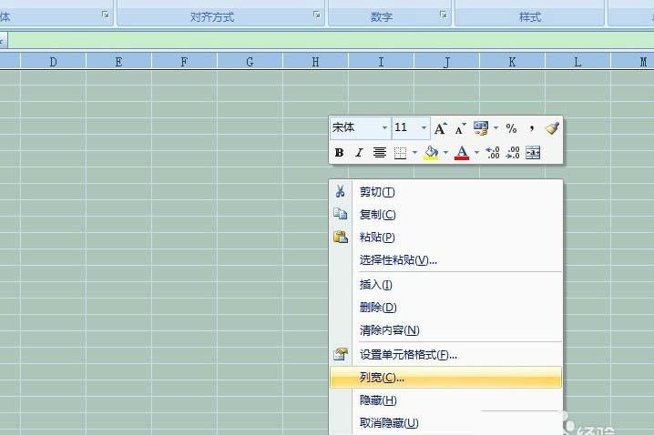
Task: Toggle bold formatting in the mini toolbar
Action: pos(339,153)
